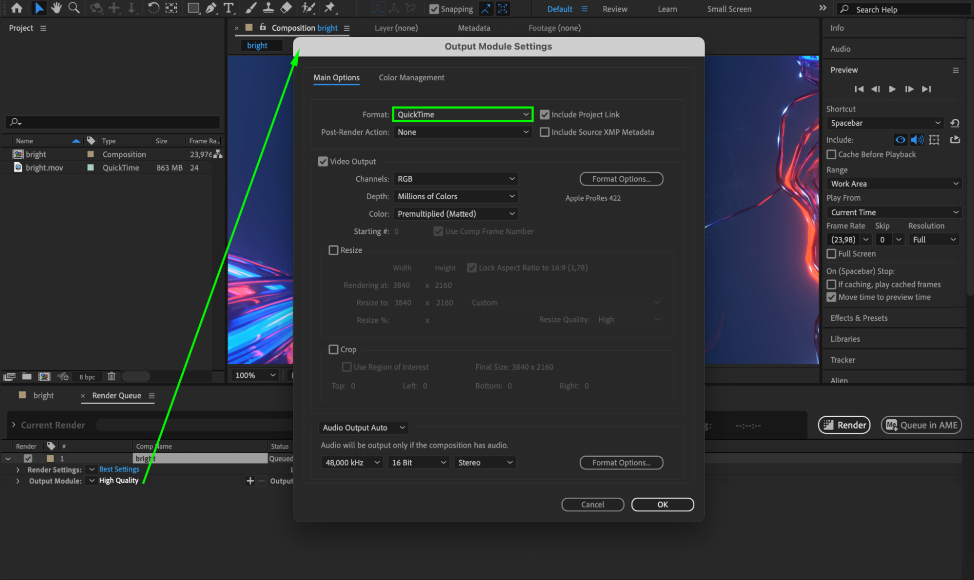The image size is (974, 580).
Task: Click the OK button
Action: click(x=662, y=505)
